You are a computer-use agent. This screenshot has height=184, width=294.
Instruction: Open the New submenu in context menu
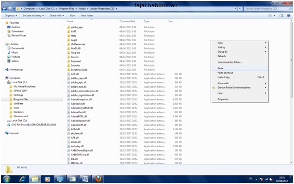coord(240,93)
